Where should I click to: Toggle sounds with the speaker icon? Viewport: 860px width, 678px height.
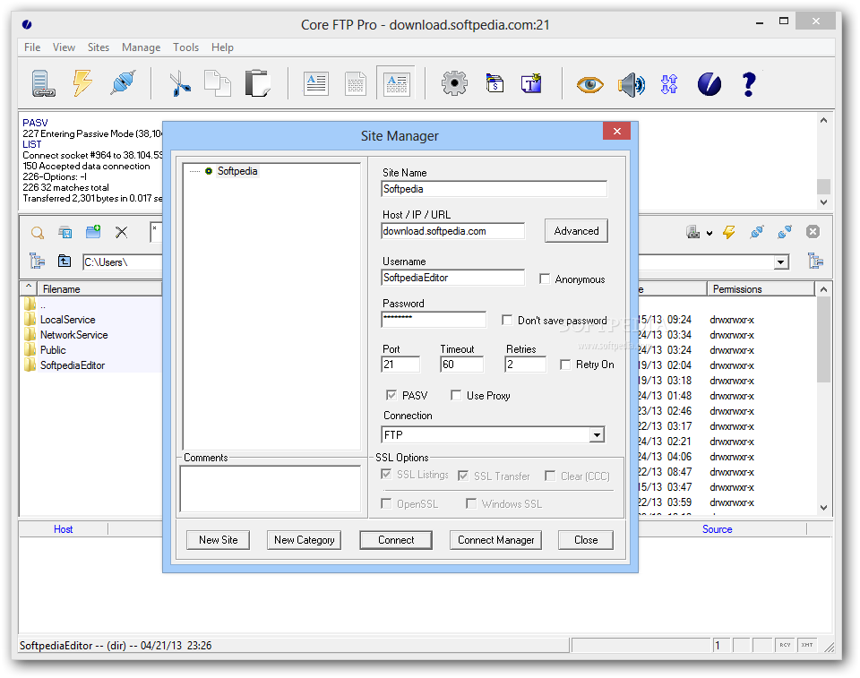tap(631, 84)
